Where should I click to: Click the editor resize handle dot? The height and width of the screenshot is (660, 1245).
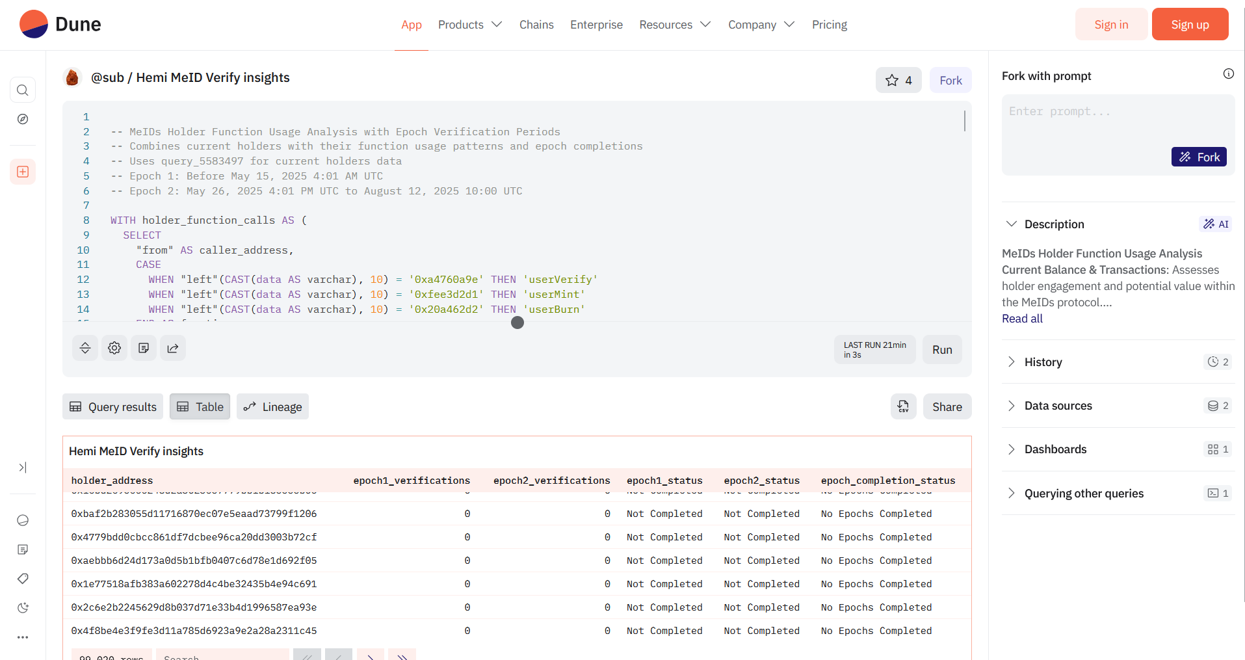pos(518,323)
